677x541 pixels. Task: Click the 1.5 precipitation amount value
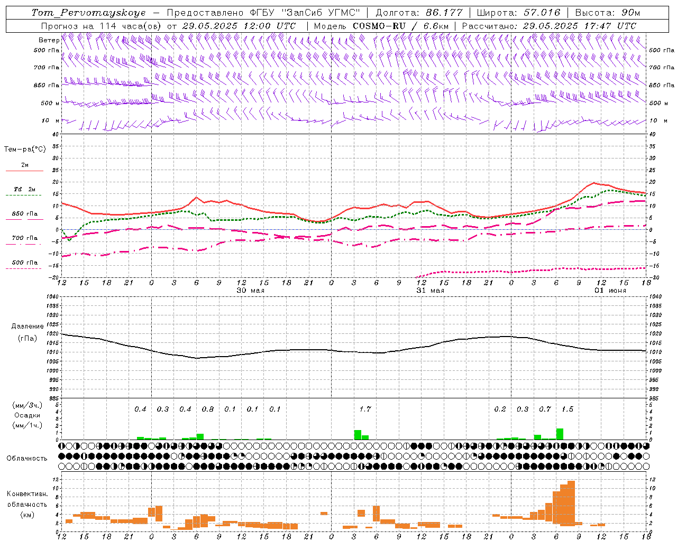[x=567, y=409]
